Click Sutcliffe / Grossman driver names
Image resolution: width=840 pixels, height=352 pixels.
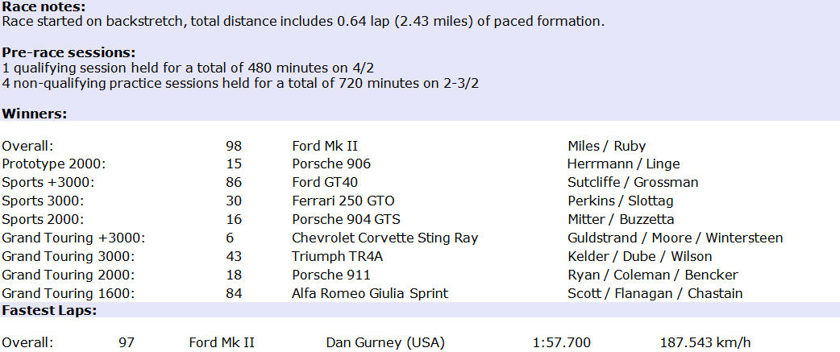tap(633, 182)
